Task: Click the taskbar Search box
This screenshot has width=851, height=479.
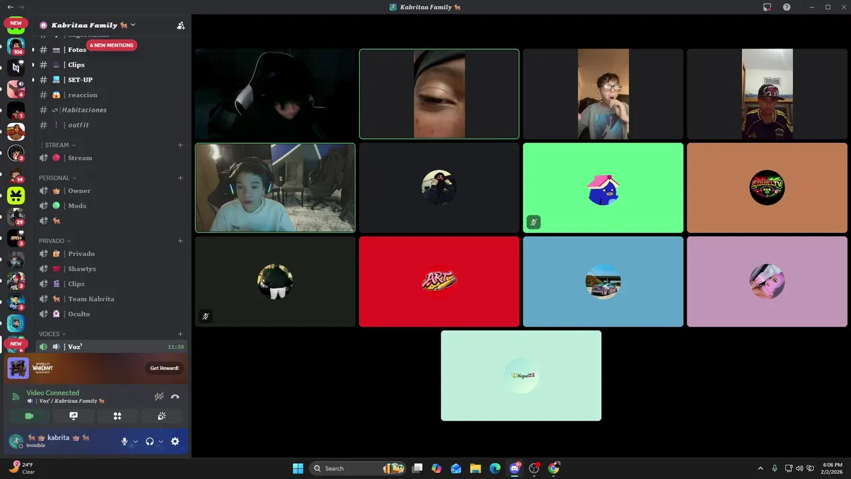Action: [359, 468]
